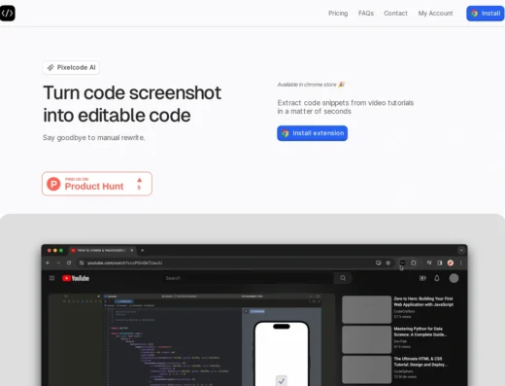Open the Product Hunt badge
Image resolution: width=505 pixels, height=386 pixels.
[x=97, y=184]
